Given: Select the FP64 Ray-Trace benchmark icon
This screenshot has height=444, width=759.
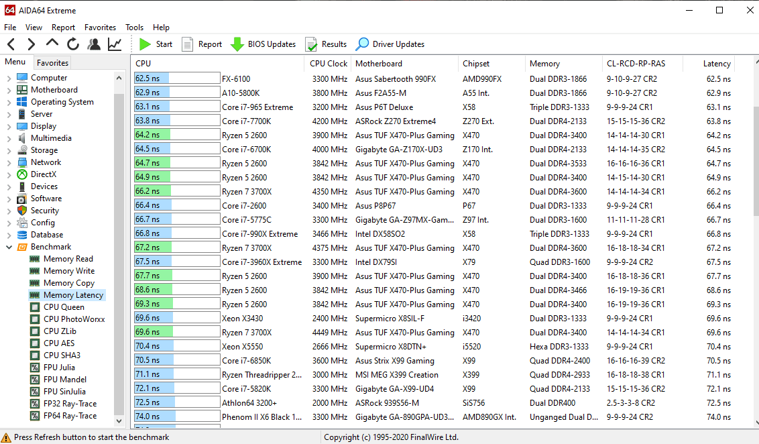Looking at the screenshot, I should 34,416.
